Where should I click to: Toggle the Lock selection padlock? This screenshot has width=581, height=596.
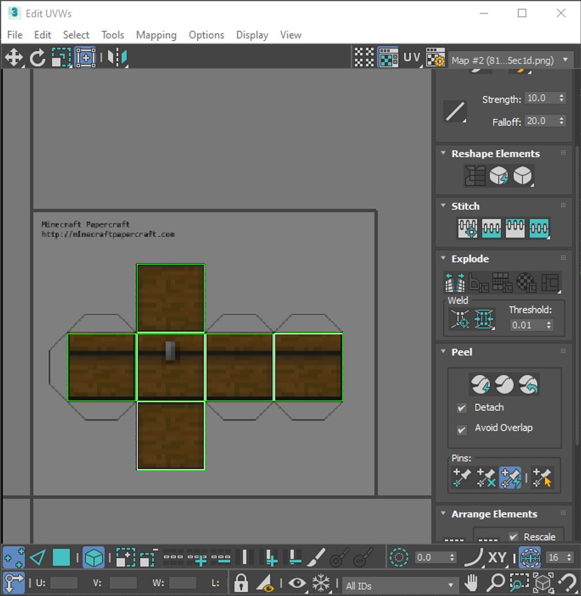pos(241,582)
